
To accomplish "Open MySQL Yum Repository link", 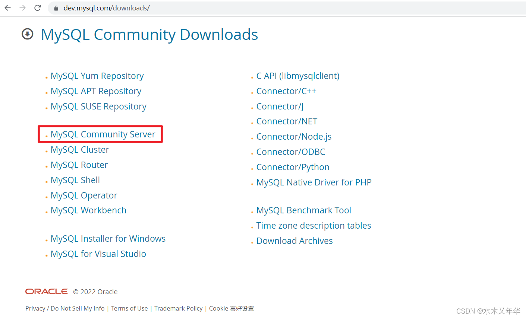I will click(x=97, y=76).
